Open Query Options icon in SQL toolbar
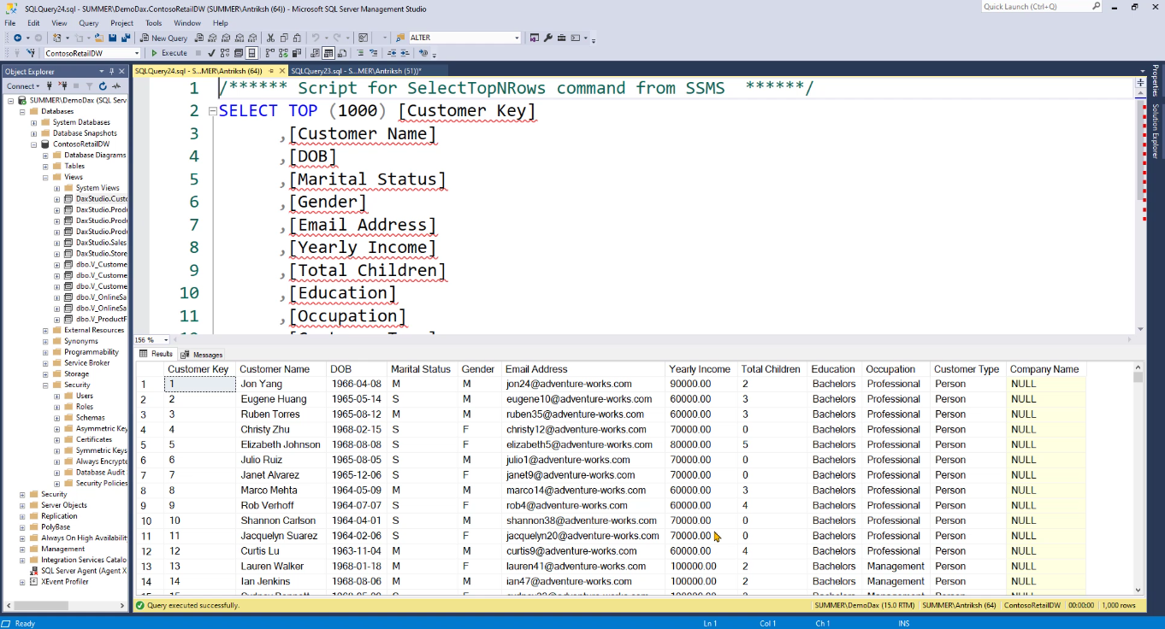This screenshot has width=1165, height=629. (x=239, y=53)
